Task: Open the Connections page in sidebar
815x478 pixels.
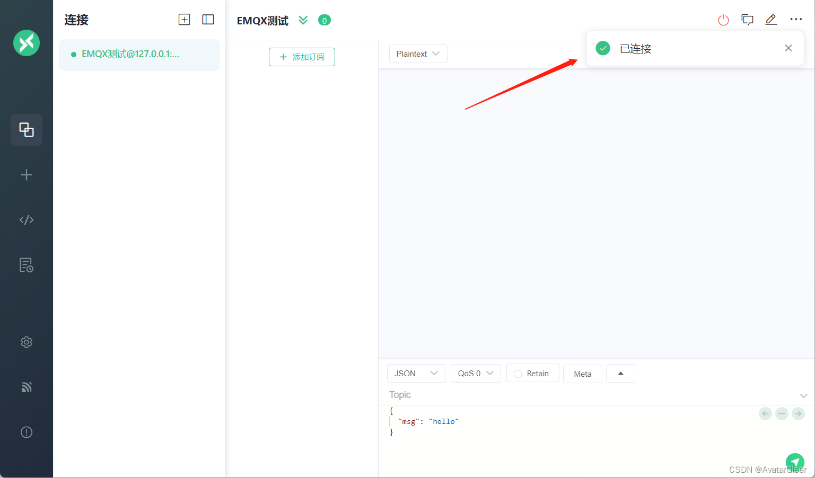Action: 27,130
